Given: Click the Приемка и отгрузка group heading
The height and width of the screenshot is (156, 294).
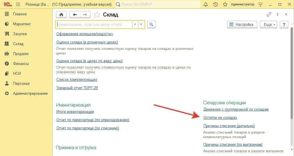Looking at the screenshot, I should pos(76,147).
